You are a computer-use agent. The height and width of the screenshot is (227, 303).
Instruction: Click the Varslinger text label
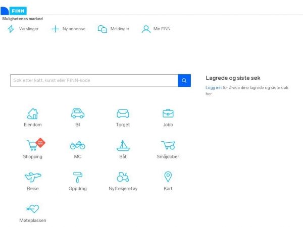[x=29, y=29]
